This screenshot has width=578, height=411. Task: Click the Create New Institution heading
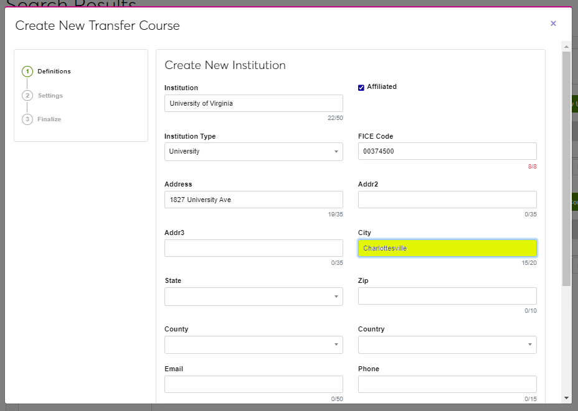pos(225,65)
